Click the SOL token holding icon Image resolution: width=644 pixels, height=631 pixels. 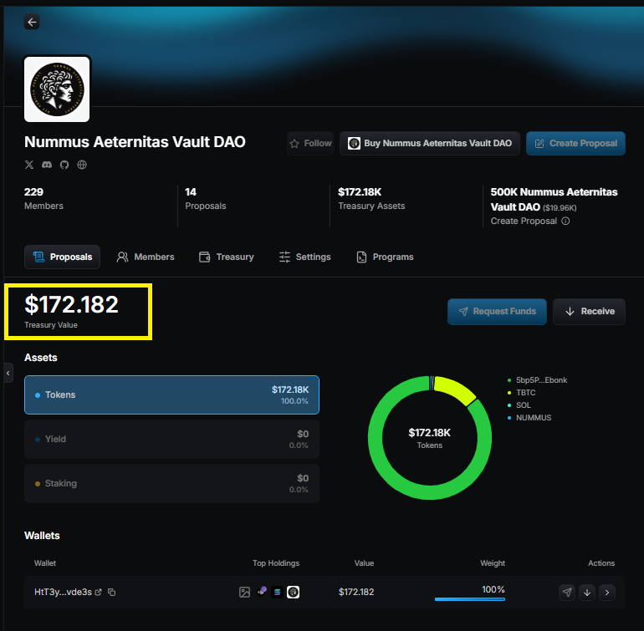(x=277, y=592)
